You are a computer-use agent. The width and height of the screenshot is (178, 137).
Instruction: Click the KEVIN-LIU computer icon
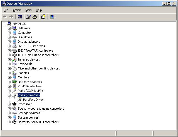click(9, 24)
